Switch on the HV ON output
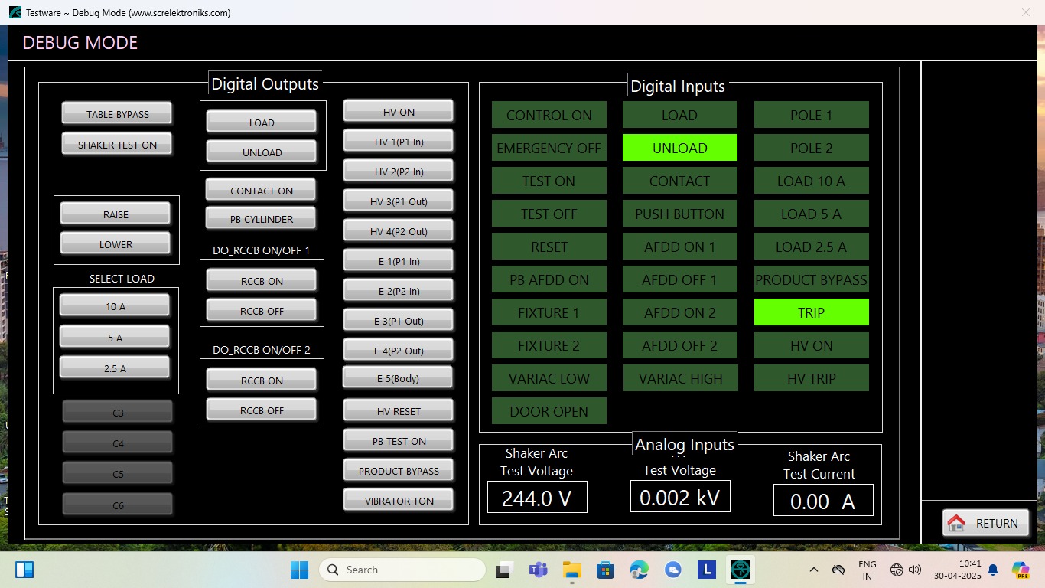The image size is (1045, 588). (399, 112)
